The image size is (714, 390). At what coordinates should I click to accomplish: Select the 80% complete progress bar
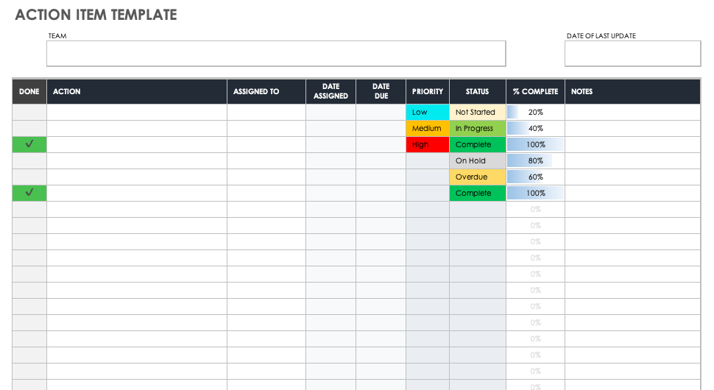tap(535, 161)
